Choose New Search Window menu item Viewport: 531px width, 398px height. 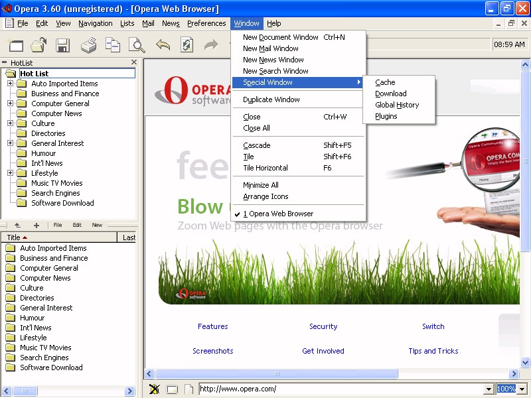(x=298, y=71)
